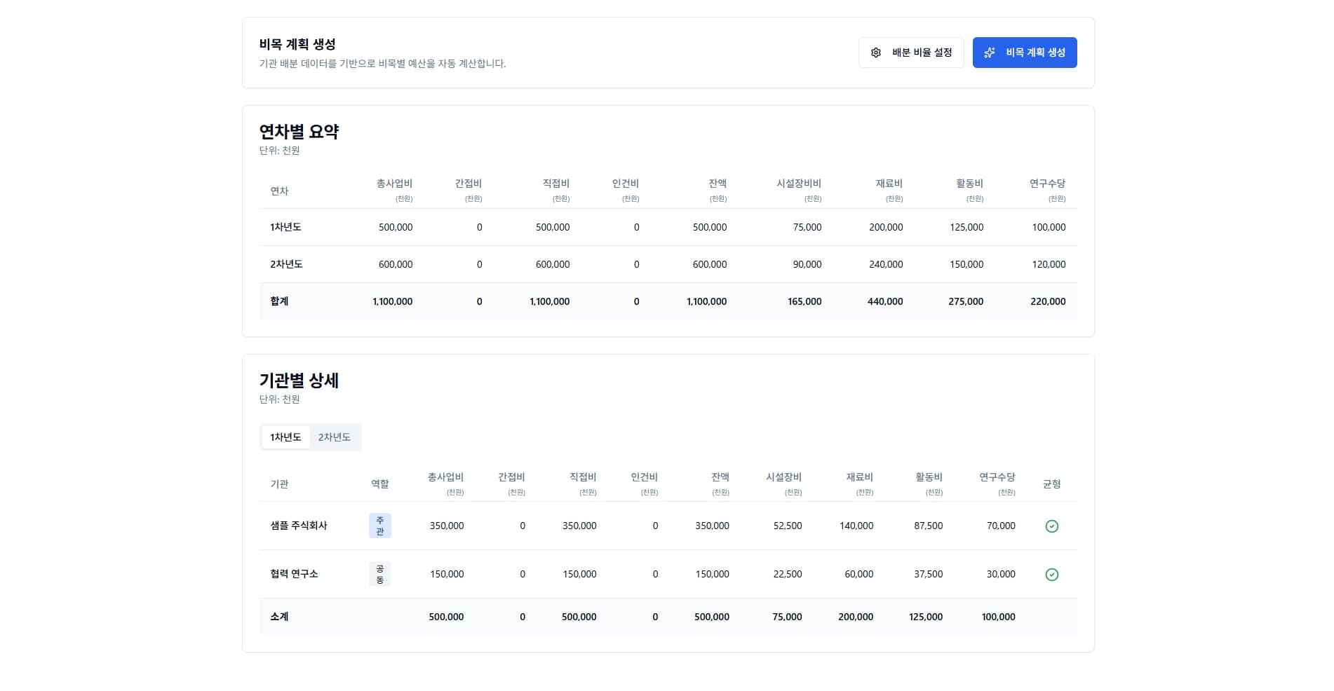
Task: Click 소계 row 연구수당 value 100,000
Action: 998,617
